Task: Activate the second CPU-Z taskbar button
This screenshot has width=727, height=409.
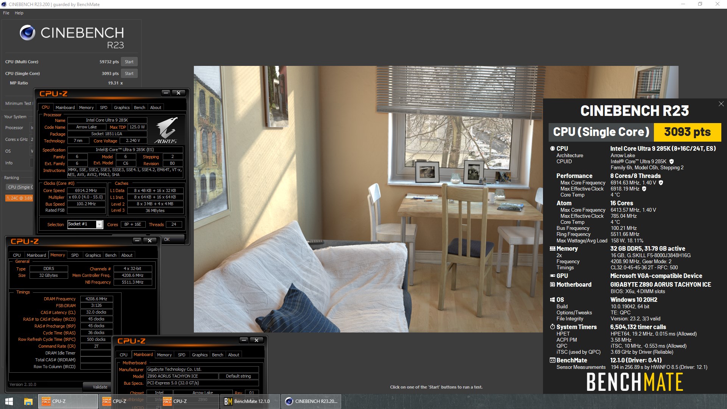Action: coord(129,401)
